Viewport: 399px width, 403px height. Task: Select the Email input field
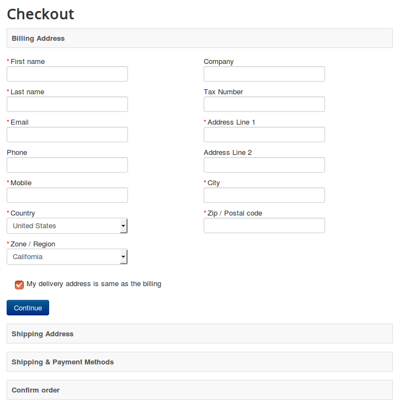(67, 135)
